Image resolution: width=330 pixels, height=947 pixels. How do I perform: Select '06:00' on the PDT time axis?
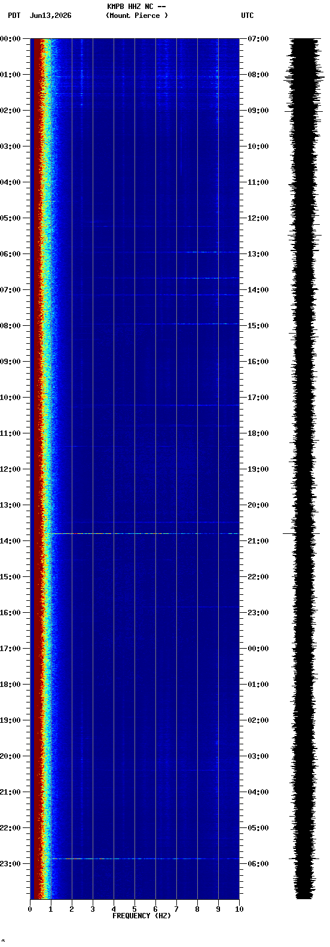(x=11, y=254)
